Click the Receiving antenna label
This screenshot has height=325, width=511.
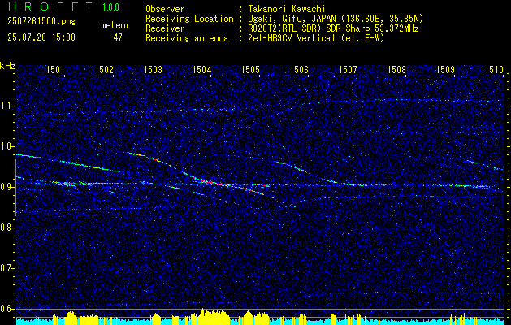[187, 38]
